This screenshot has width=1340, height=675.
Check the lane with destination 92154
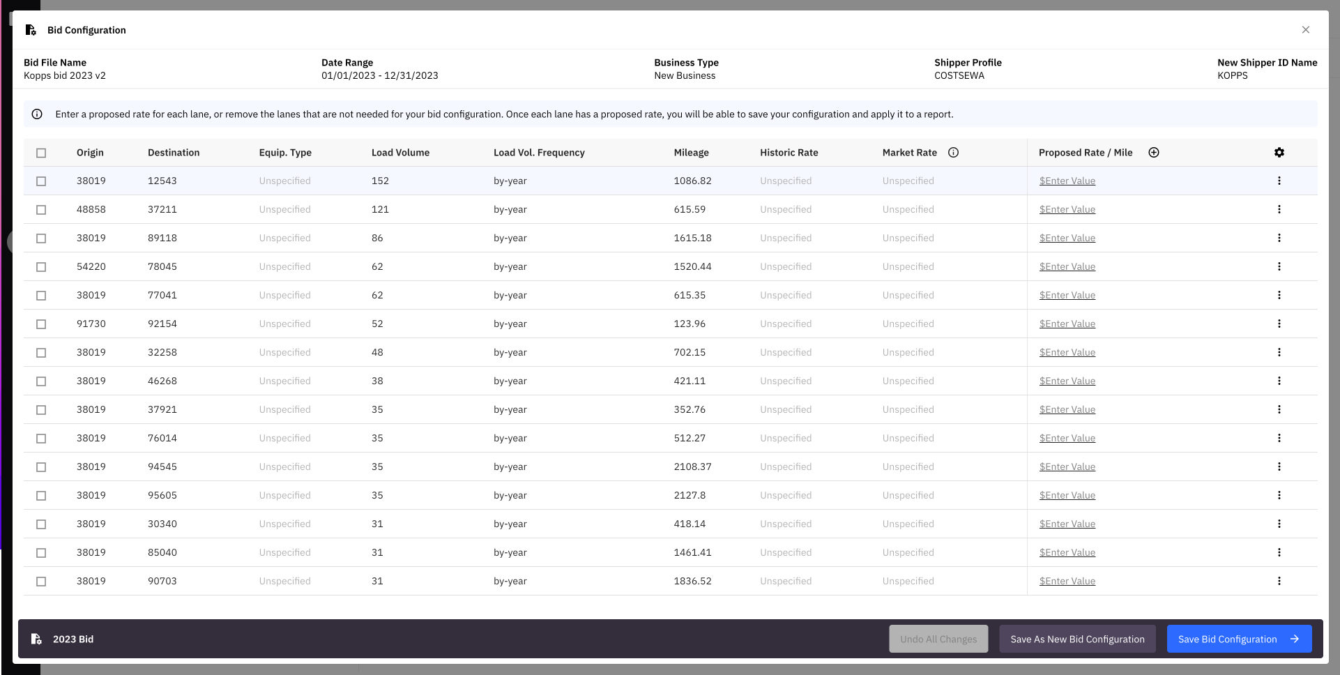click(x=41, y=324)
